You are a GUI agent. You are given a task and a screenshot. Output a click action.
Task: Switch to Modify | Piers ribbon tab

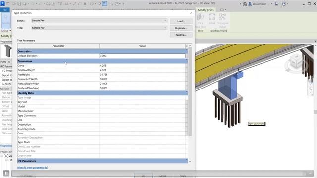coord(206,10)
